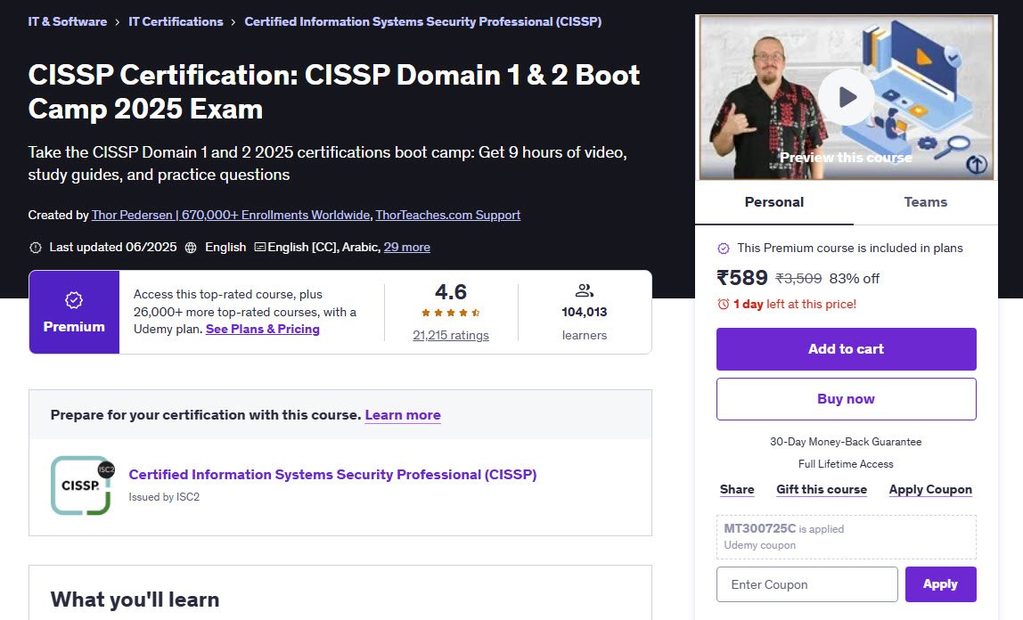Click the first breadcrumb chevron separator
Viewport: 1023px width, 620px height.
118,22
